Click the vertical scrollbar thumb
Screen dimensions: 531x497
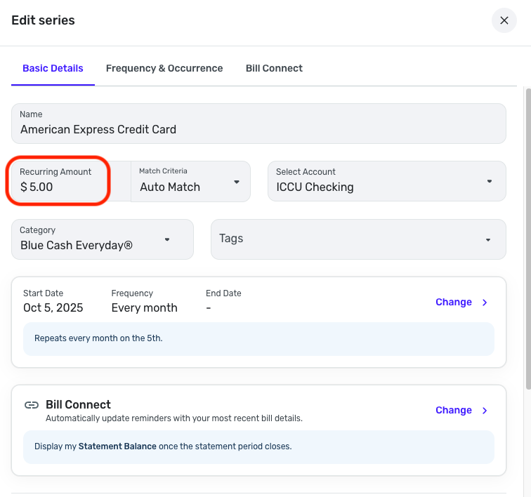[527, 239]
